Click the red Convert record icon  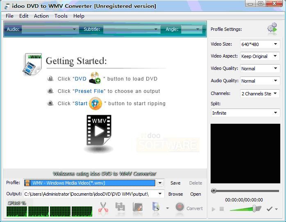pos(179,207)
